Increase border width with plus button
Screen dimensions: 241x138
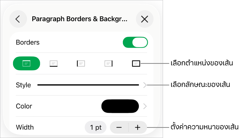(138, 127)
